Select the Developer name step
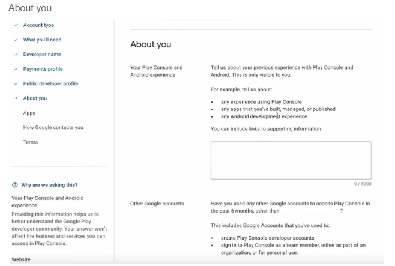The width and height of the screenshot is (395, 266). tap(42, 55)
